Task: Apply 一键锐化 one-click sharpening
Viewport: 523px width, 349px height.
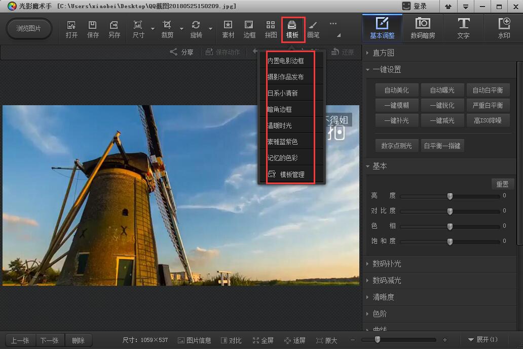Action: point(442,105)
